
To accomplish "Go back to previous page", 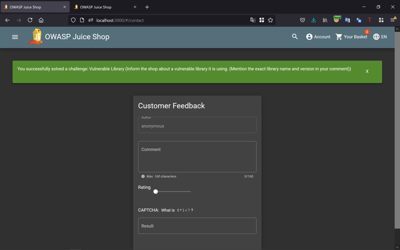I will tap(7, 20).
